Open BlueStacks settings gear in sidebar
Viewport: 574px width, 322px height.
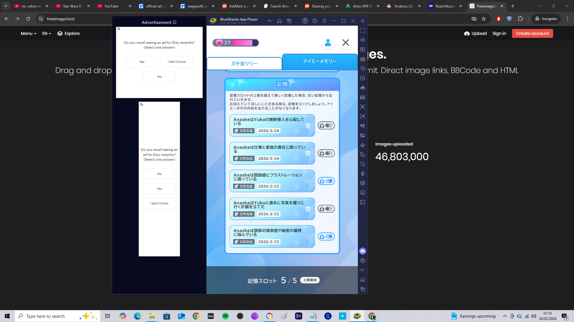[x=363, y=261]
